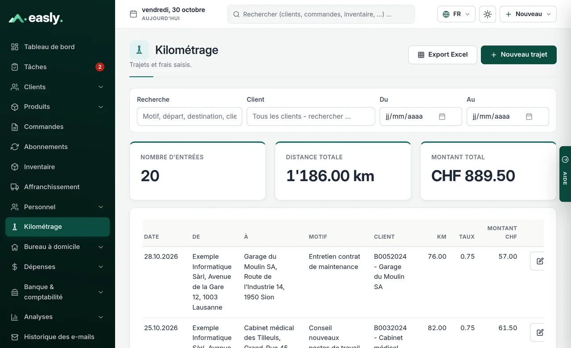Focus the global Rechercher search bar
This screenshot has height=348, width=571.
pyautogui.click(x=321, y=14)
